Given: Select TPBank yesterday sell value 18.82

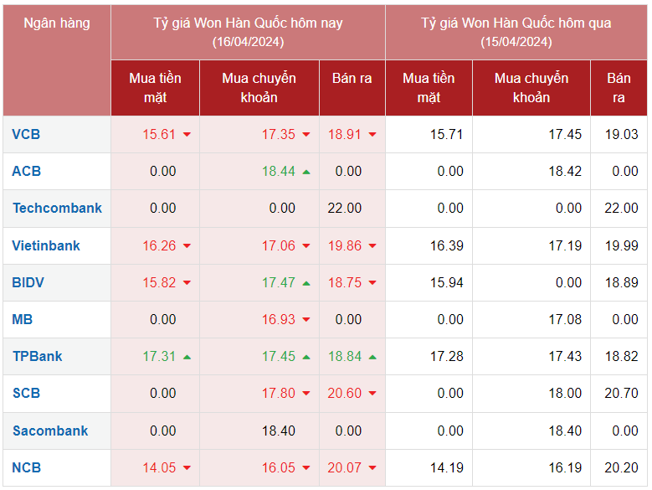Looking at the screenshot, I should click(622, 357).
